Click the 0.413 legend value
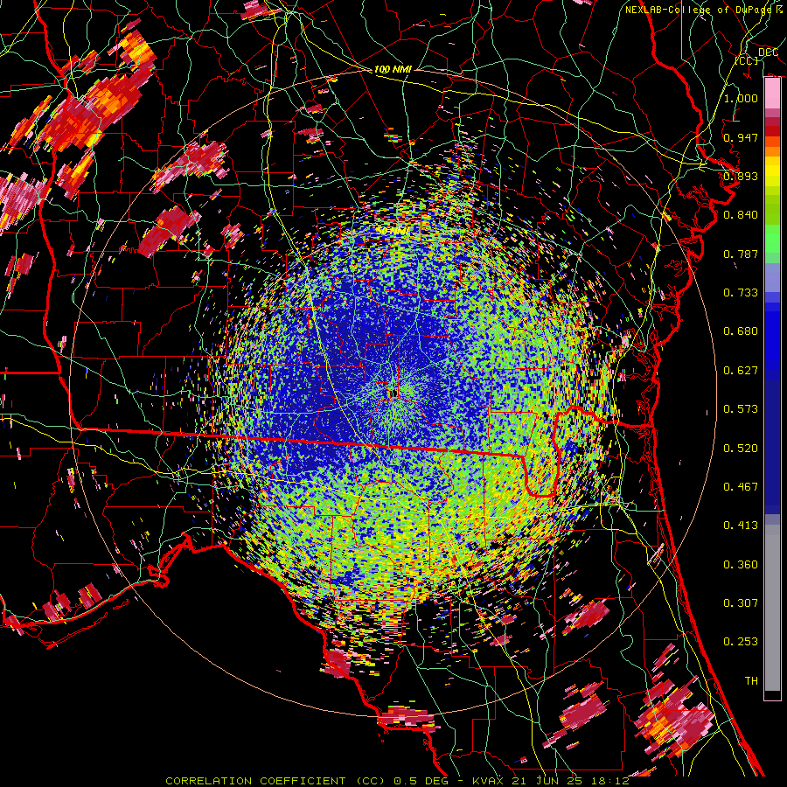 click(741, 526)
